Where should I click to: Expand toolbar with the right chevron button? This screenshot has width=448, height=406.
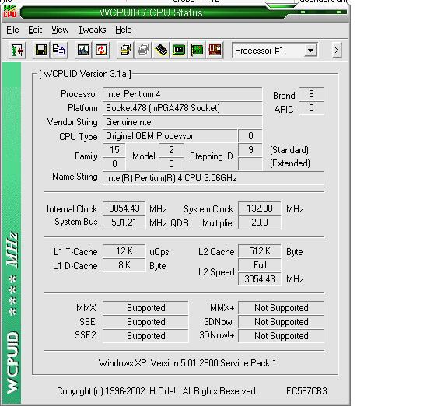(x=336, y=51)
